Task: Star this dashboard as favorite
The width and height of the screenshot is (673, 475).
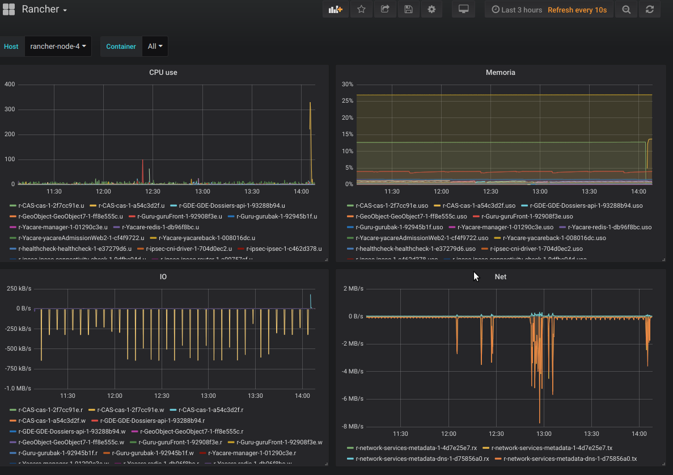Action: pyautogui.click(x=361, y=10)
